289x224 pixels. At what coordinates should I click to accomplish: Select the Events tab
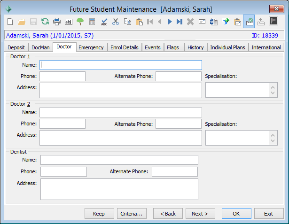(x=153, y=47)
